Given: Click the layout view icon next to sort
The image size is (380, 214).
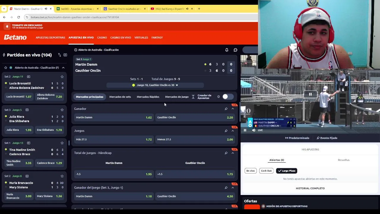Looking at the screenshot, I should click(x=65, y=55).
